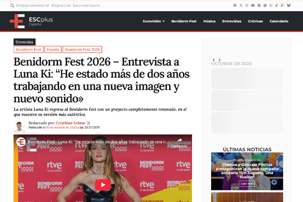Visit Eurovision Sound link
Image resolution: width=303 pixels, height=202 pixels.
coord(86,6)
